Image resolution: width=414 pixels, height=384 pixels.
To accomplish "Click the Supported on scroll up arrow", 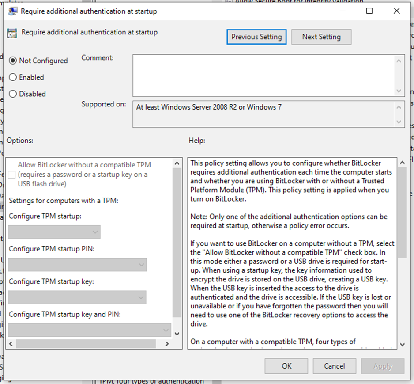I will pos(399,107).
